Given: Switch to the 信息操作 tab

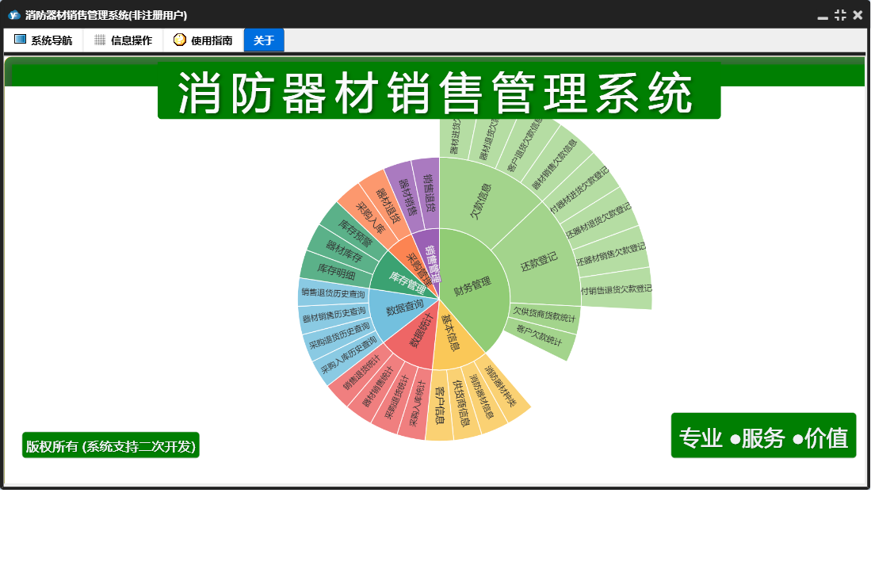Looking at the screenshot, I should 124,40.
